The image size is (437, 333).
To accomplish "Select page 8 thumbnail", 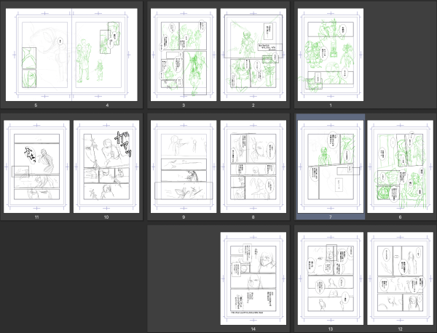I will tap(253, 166).
